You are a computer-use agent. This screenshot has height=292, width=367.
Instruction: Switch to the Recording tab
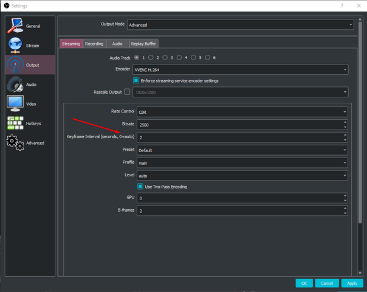point(94,44)
